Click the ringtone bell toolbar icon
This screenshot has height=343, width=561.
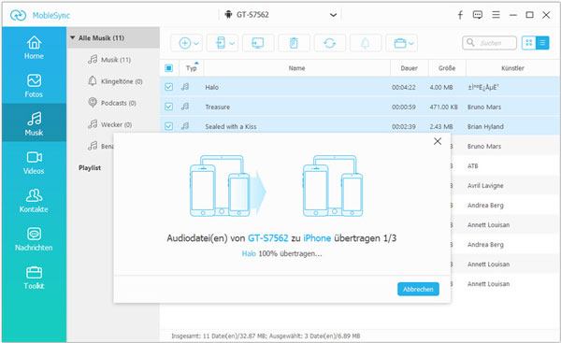click(366, 43)
